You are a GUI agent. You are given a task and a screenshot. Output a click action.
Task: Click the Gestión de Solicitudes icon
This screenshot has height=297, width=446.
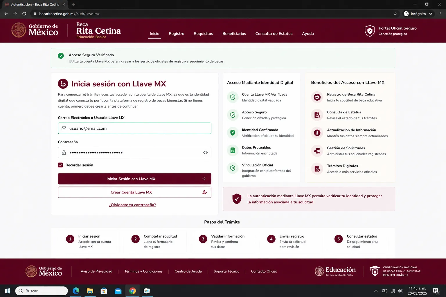point(317,151)
